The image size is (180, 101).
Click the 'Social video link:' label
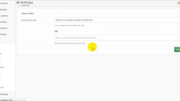pos(29,20)
